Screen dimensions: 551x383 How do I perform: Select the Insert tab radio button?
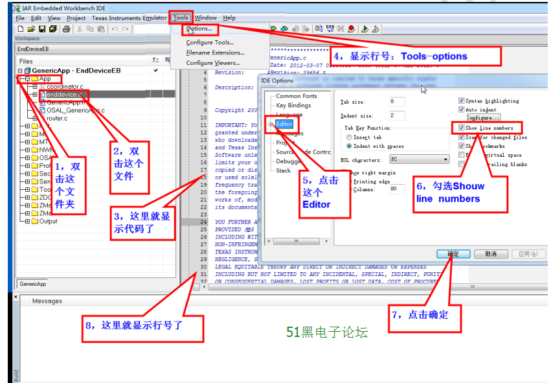349,137
